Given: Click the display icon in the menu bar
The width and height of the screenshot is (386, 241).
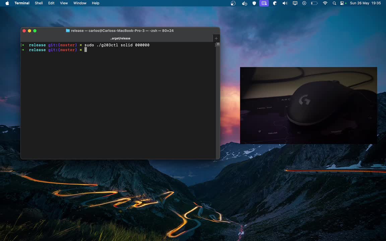Looking at the screenshot, I should tap(295, 3).
